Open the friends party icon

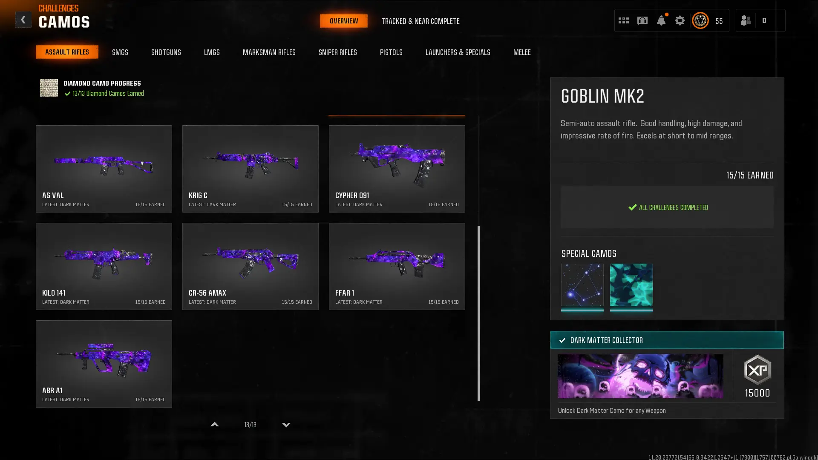746,20
